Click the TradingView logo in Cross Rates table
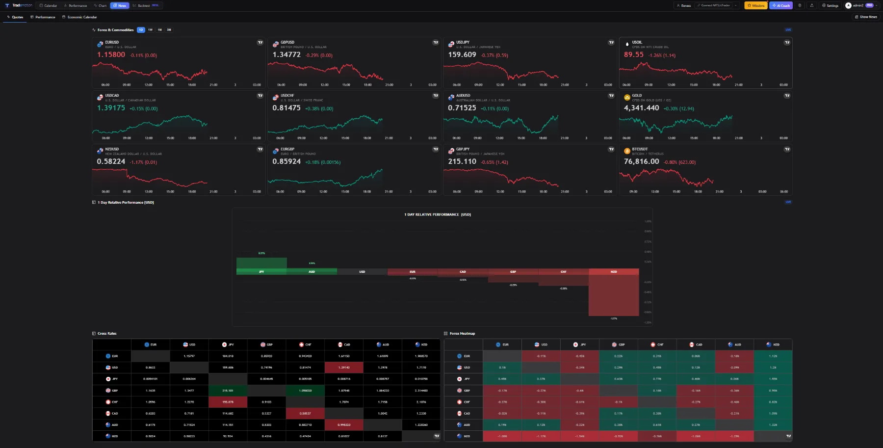883x448 pixels. tap(437, 436)
